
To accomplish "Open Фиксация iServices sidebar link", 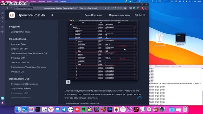I will (20, 63).
